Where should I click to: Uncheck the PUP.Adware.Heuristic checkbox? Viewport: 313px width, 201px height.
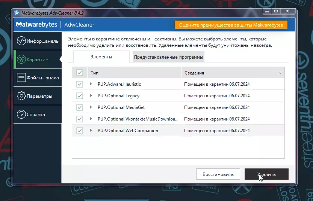point(80,84)
